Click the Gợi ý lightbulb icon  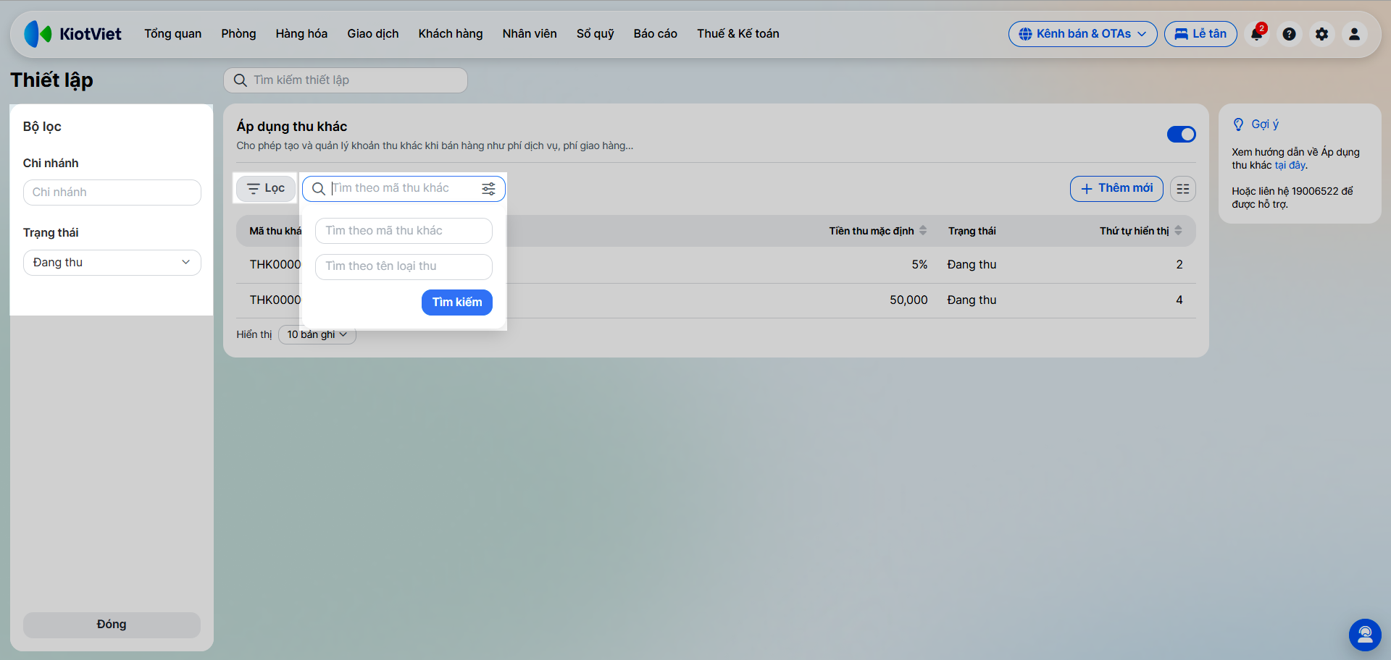tap(1238, 124)
